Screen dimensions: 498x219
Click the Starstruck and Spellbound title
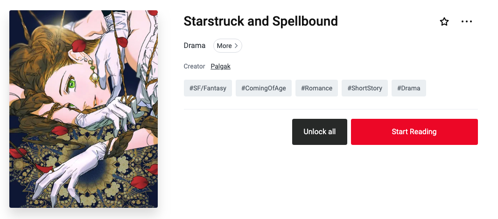[260, 21]
